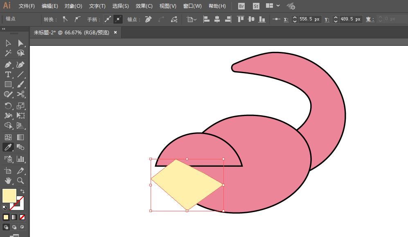Choose the Perspective Grid tool
Image resolution: width=408 pixels, height=237 pixels.
[x=20, y=126]
